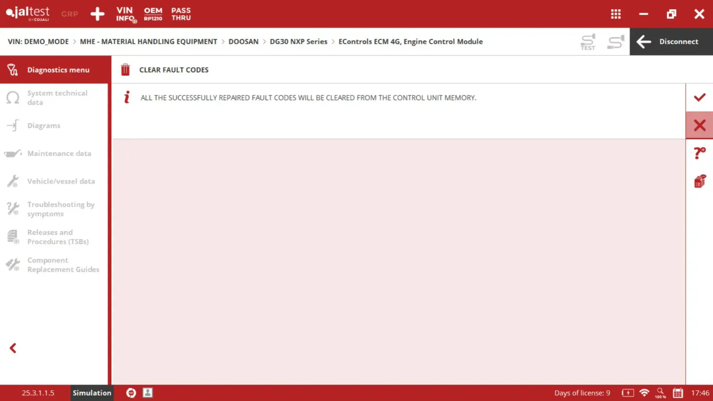Open OEM RP1210 option
Screen dimensions: 713x401
[x=153, y=14]
